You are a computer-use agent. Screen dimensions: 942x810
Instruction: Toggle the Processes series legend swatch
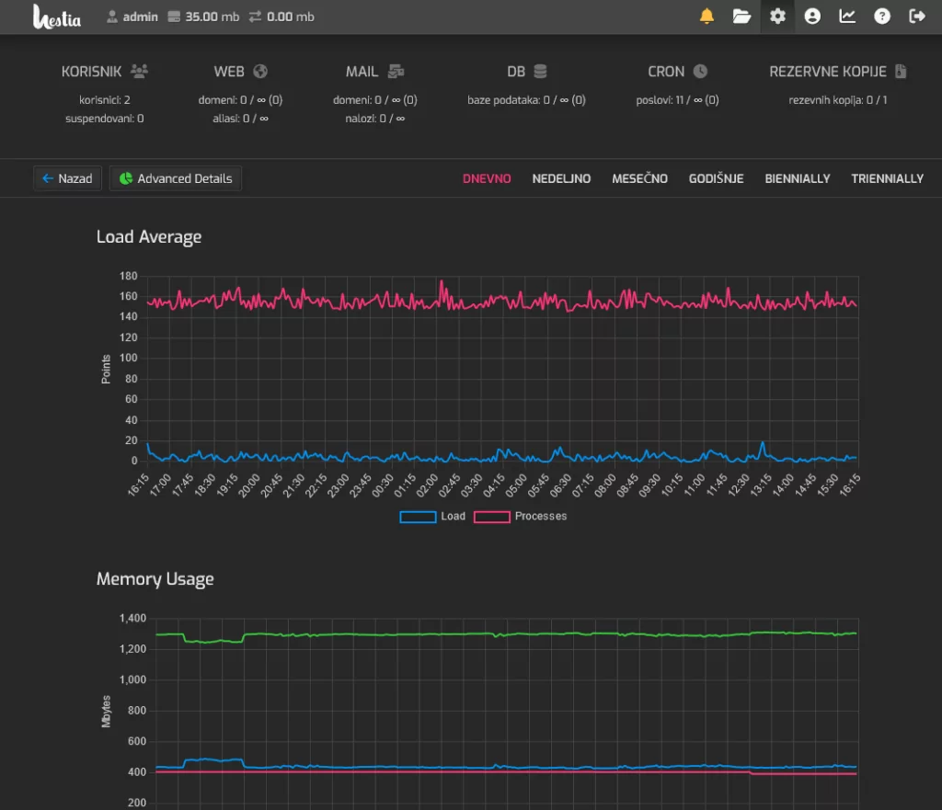coord(492,517)
